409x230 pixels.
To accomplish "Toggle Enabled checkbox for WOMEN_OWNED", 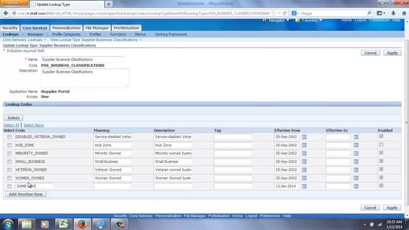I will click(x=381, y=178).
